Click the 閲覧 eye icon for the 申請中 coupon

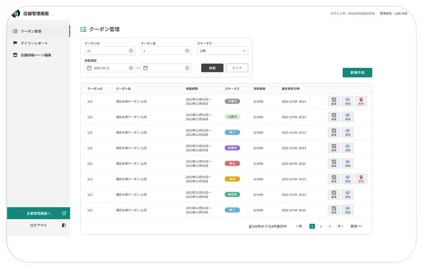click(347, 147)
